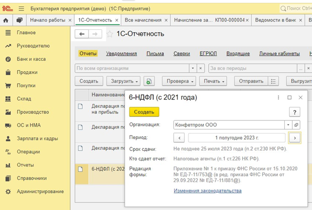Click Создать in reports toolbar
The width and height of the screenshot is (312, 210).
tap(89, 81)
